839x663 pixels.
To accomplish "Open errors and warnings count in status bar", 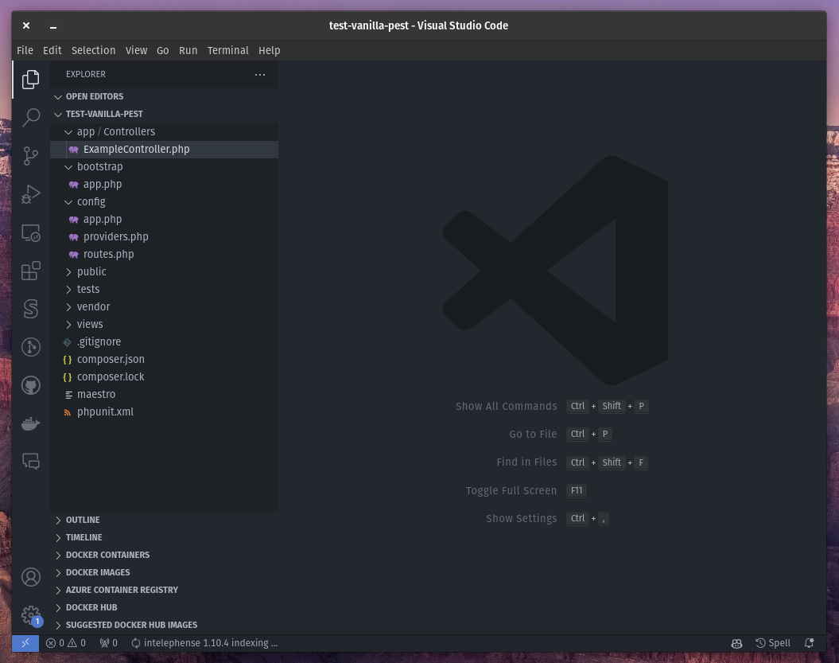I will pos(65,643).
